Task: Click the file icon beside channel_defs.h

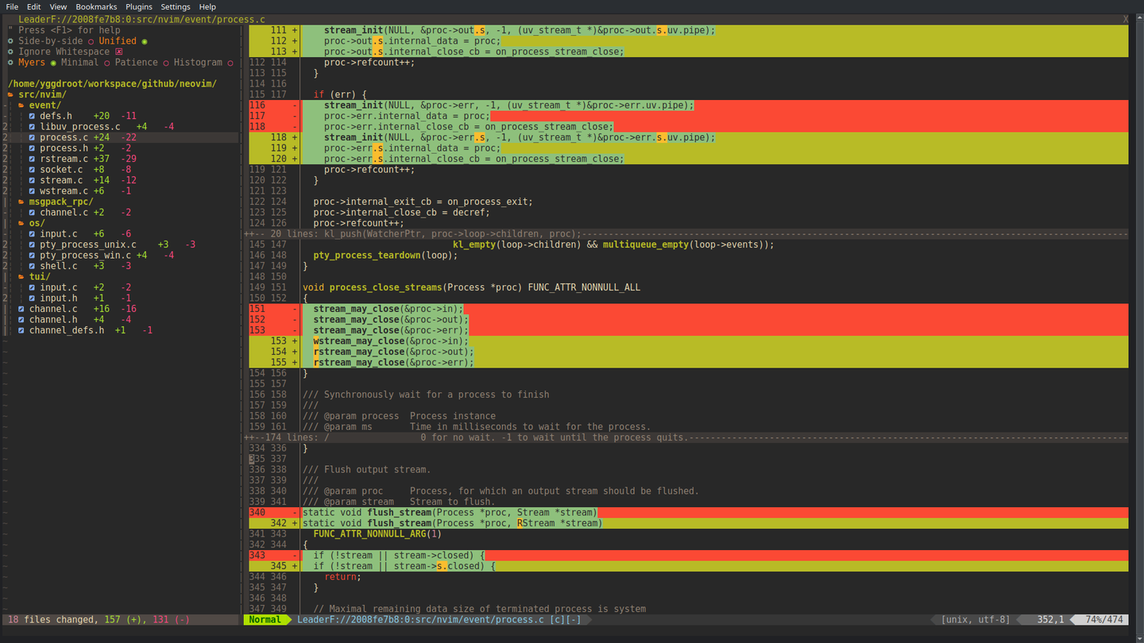Action: point(21,330)
